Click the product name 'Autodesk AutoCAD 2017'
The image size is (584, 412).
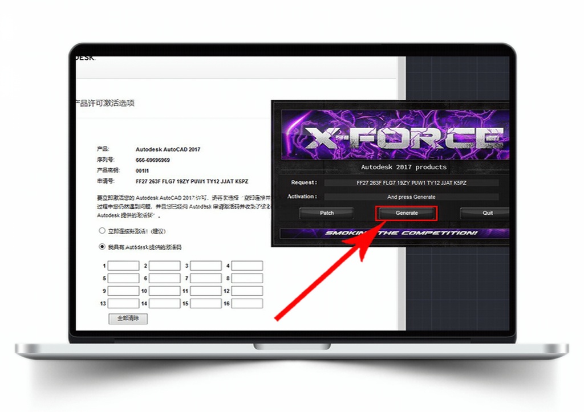click(x=168, y=150)
